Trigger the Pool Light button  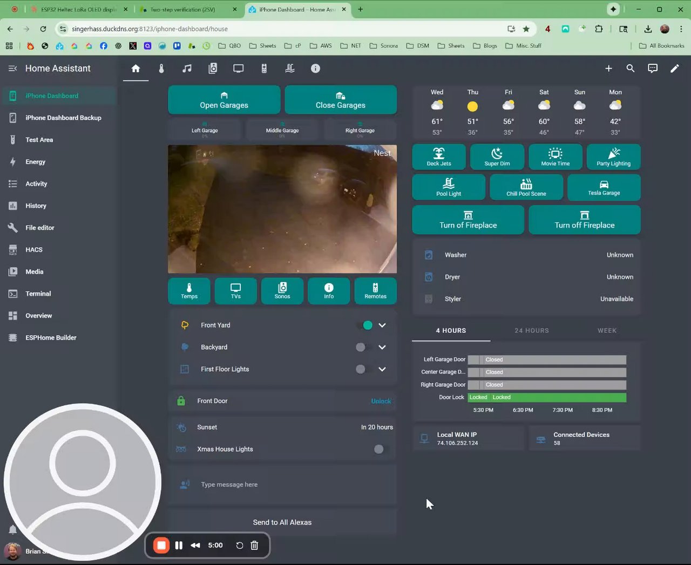tap(449, 187)
